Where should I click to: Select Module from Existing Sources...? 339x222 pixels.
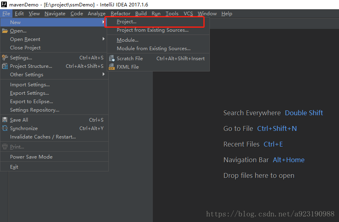[158, 49]
